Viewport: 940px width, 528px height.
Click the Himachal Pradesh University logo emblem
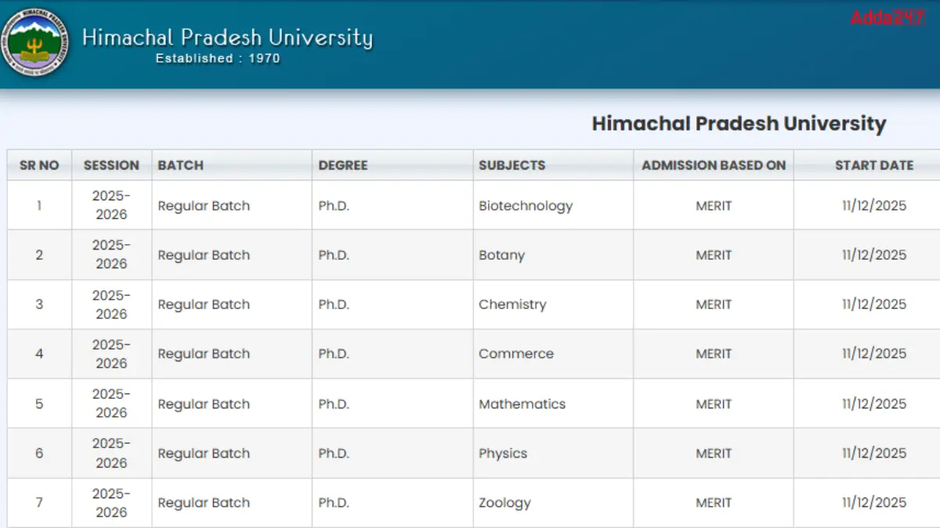pyautogui.click(x=33, y=45)
